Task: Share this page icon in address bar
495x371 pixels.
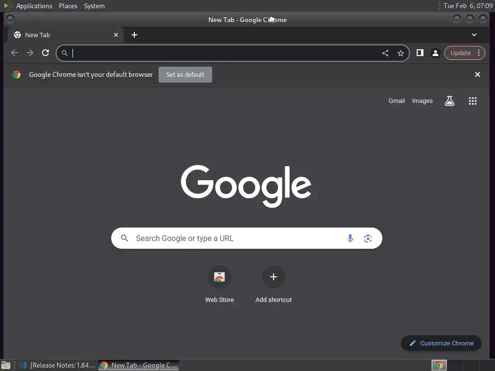Action: tap(385, 53)
